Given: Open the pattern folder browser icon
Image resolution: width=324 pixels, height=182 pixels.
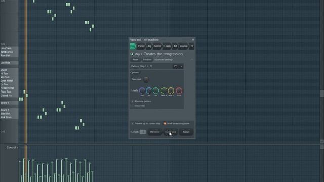Looking at the screenshot, I should (176, 66).
